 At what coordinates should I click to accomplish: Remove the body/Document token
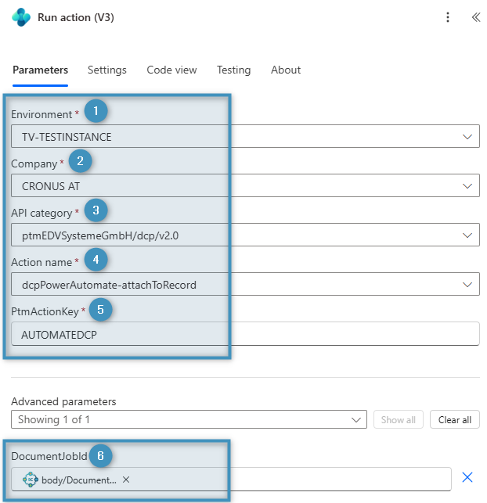126,480
